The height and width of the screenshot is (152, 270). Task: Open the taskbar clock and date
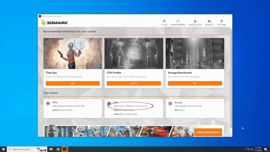258,149
